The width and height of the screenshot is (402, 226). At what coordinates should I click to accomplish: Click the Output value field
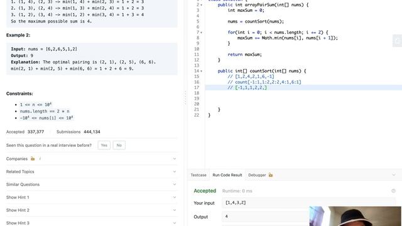(x=266, y=217)
